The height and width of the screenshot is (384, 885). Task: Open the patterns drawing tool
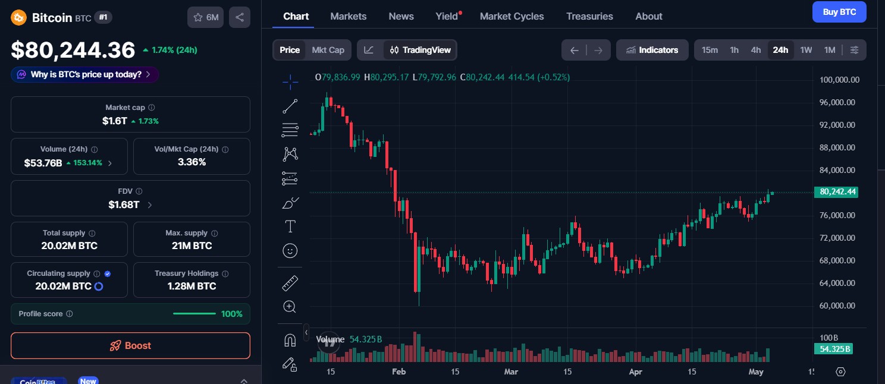(x=290, y=154)
